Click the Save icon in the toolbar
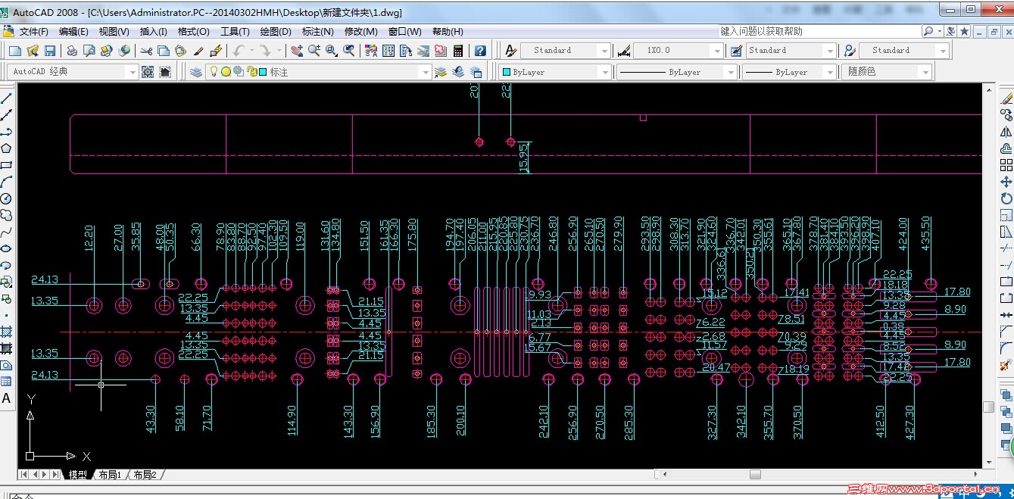 (x=50, y=51)
